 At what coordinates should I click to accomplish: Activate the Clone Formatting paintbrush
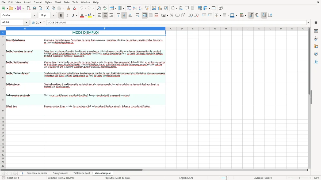pyautogui.click(x=69, y=8)
